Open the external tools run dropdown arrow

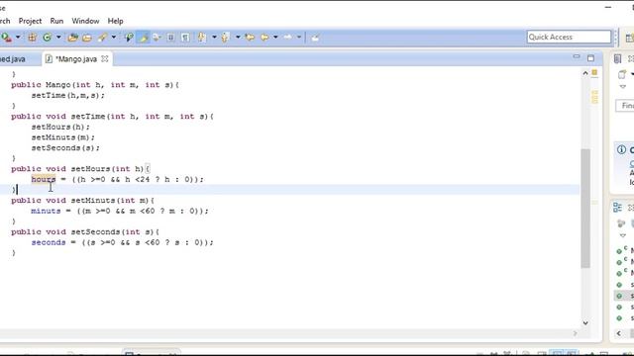18,38
